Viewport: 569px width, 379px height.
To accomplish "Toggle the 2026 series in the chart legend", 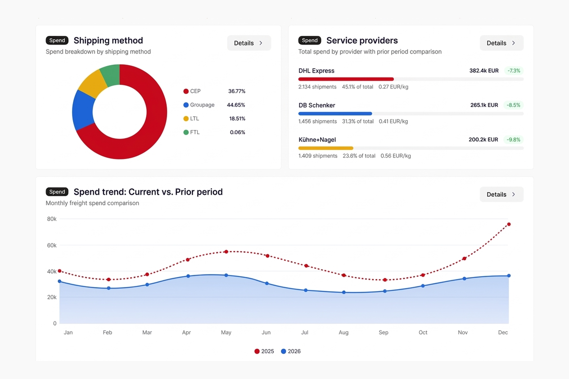I will (291, 352).
